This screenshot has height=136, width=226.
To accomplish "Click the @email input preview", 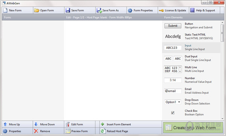I will tap(173, 91).
